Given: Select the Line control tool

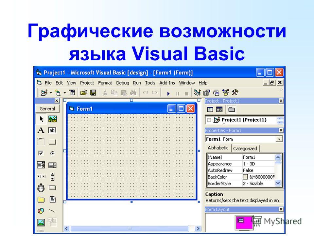Looking at the screenshot, I should [52, 211].
